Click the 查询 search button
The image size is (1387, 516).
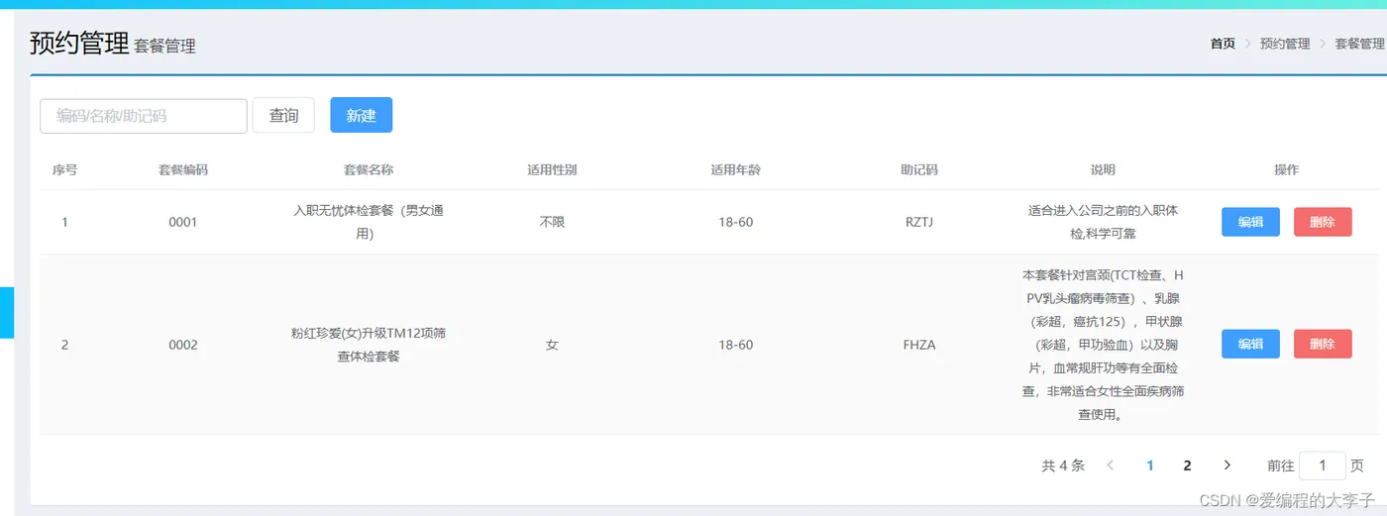tap(283, 116)
